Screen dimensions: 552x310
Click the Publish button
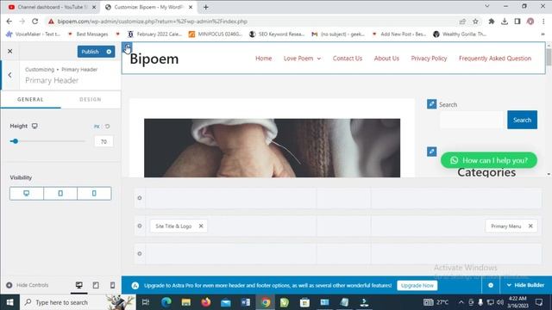90,52
